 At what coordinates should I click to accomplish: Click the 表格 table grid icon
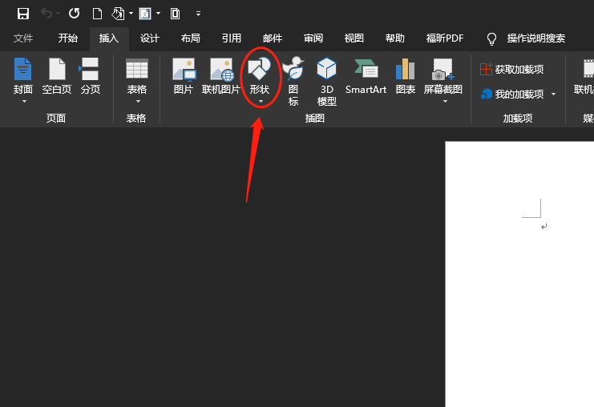point(137,69)
